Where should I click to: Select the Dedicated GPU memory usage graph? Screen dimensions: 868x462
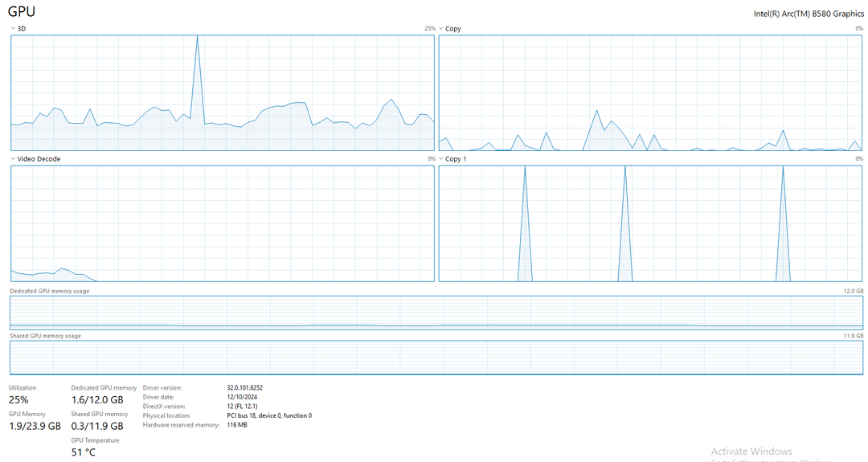pos(436,312)
